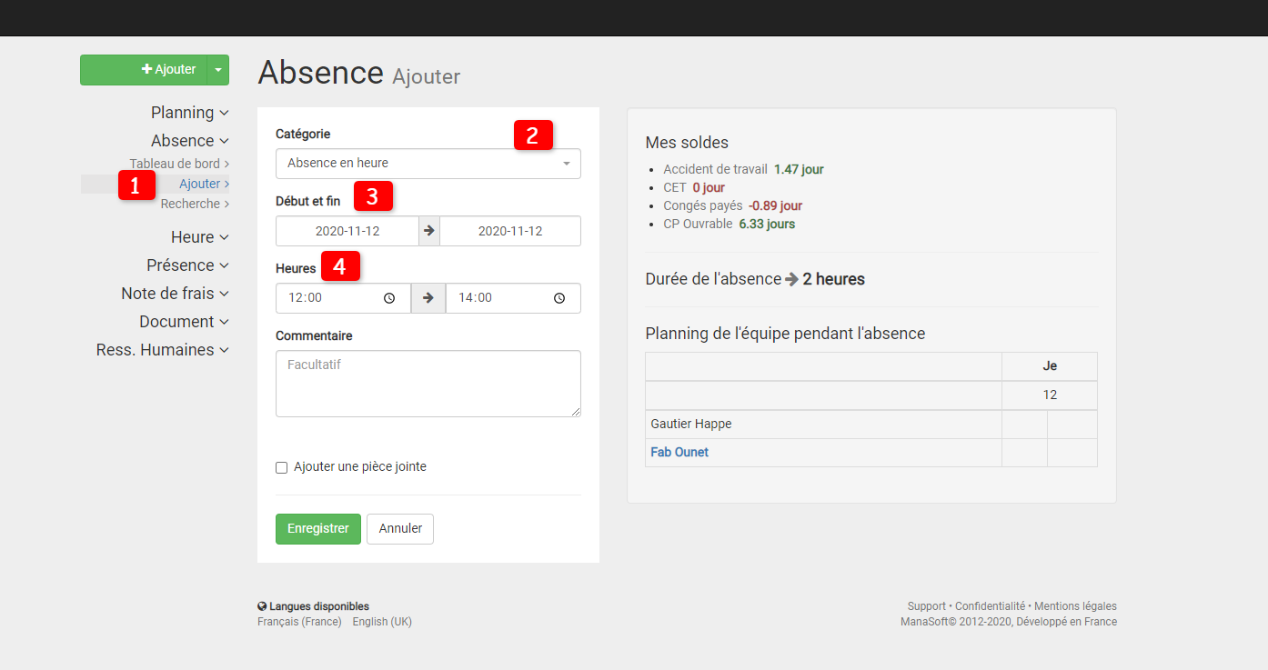This screenshot has width=1268, height=670.
Task: Switch language to Français (France)
Action: (x=299, y=622)
